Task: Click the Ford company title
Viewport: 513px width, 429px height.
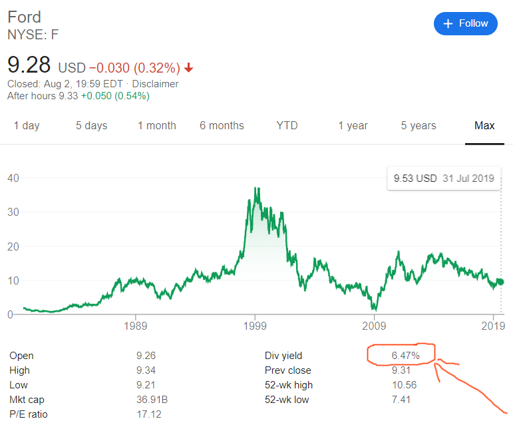Action: click(25, 17)
